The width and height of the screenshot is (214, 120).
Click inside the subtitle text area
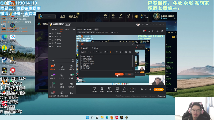point(106,62)
